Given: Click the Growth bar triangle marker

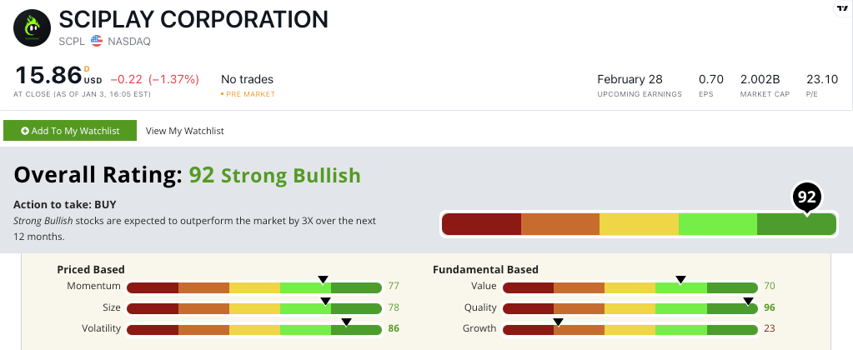Looking at the screenshot, I should (x=558, y=322).
